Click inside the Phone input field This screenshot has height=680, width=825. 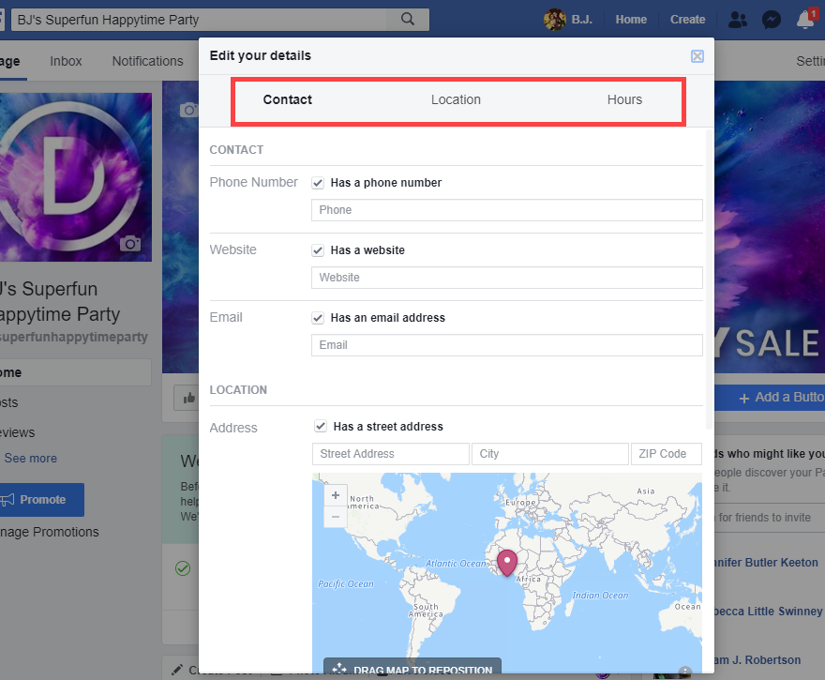(x=506, y=210)
